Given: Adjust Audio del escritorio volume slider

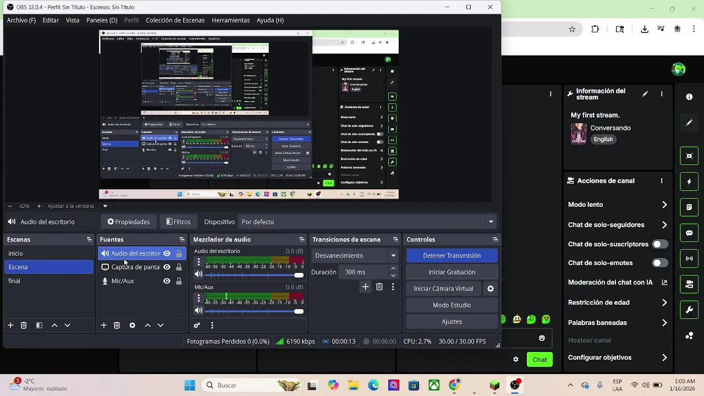Looking at the screenshot, I should coord(254,274).
